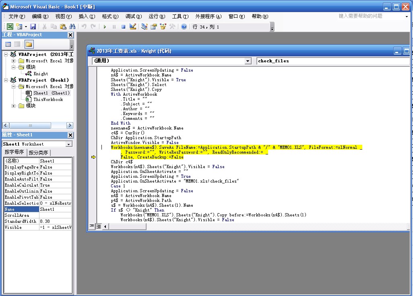Click the Break pause icon
This screenshot has height=296, width=413.
(114, 27)
